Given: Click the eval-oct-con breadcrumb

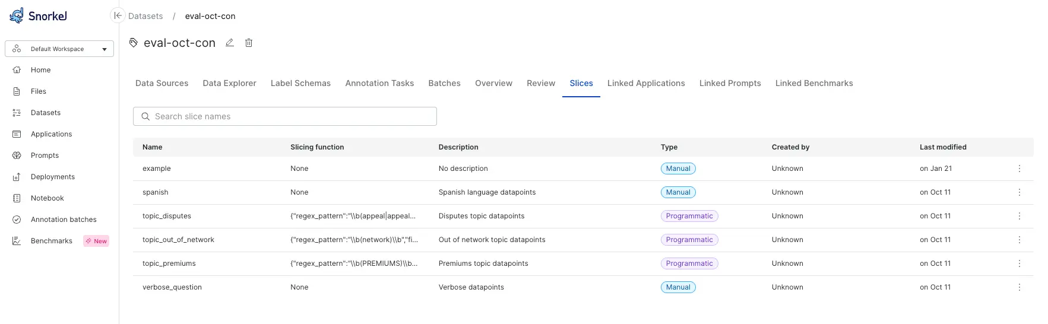Looking at the screenshot, I should pos(210,16).
